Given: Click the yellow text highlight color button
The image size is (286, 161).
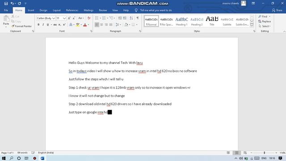Looking at the screenshot, I should (x=78, y=25).
